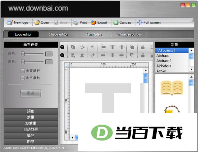Viewport: 198px width, 152px height.
Task: Select Alphabets in the objects list
Action: point(172,66)
